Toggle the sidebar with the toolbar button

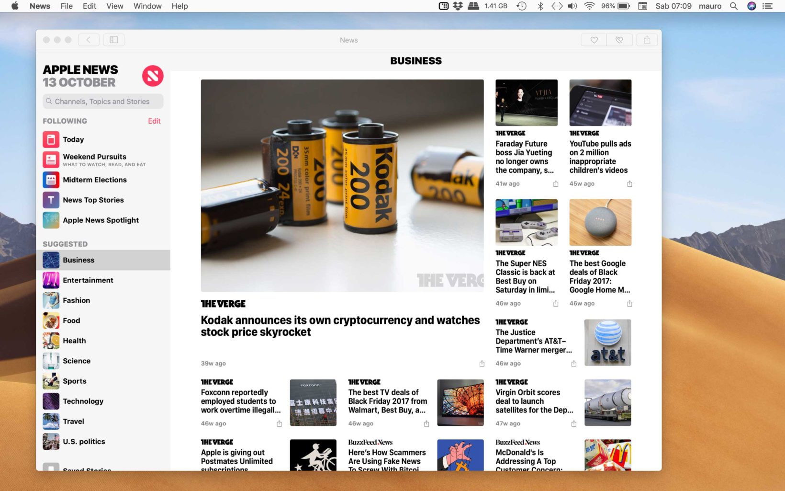(114, 40)
